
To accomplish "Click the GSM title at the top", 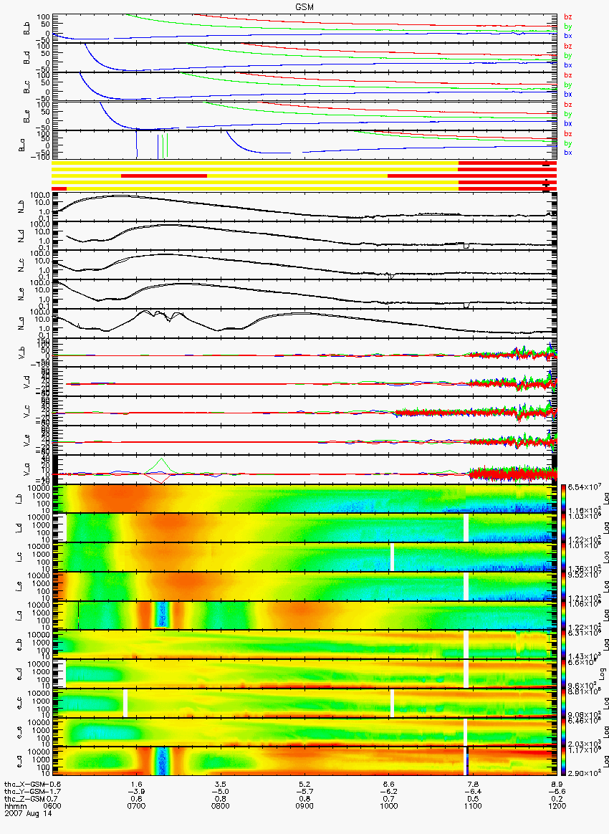I will click(x=304, y=6).
